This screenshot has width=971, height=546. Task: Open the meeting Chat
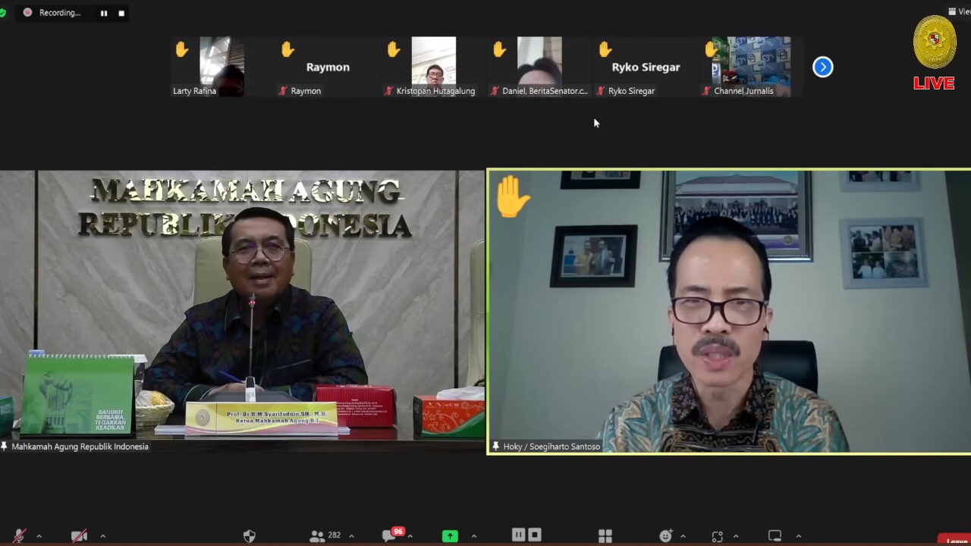point(388,536)
